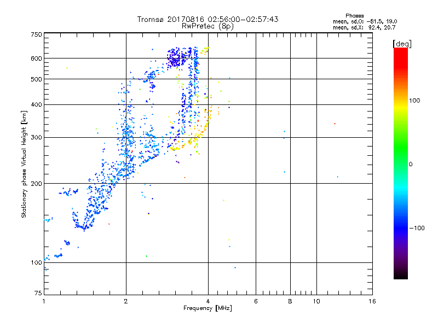Click the x-axis label '8'
Viewport: 438px width, 328px height.
[x=290, y=301]
